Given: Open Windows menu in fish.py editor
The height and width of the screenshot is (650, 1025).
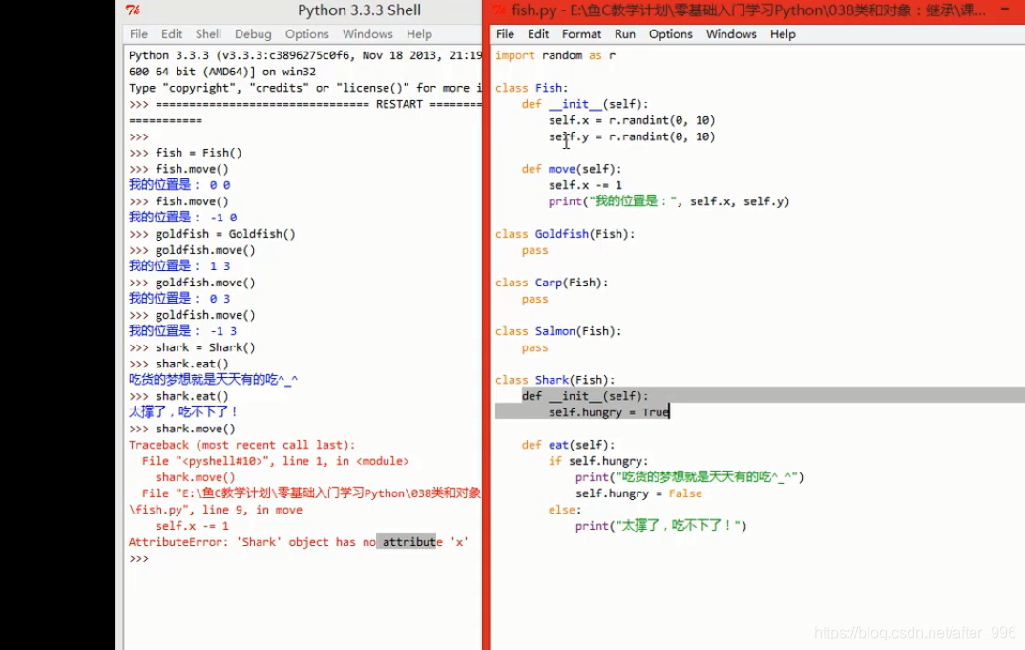Looking at the screenshot, I should pos(731,34).
